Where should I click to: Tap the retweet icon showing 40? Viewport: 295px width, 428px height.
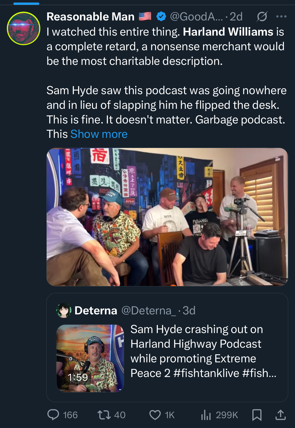104,415
